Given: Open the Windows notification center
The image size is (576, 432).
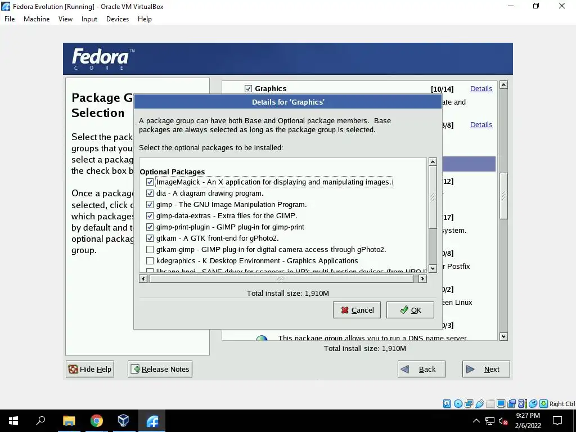Looking at the screenshot, I should (x=557, y=421).
